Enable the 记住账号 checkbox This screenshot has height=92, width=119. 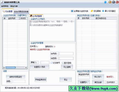51,63
